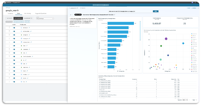Disable the Average Cpc include toggle
Screen dimensions: 201x106
(14, 35)
